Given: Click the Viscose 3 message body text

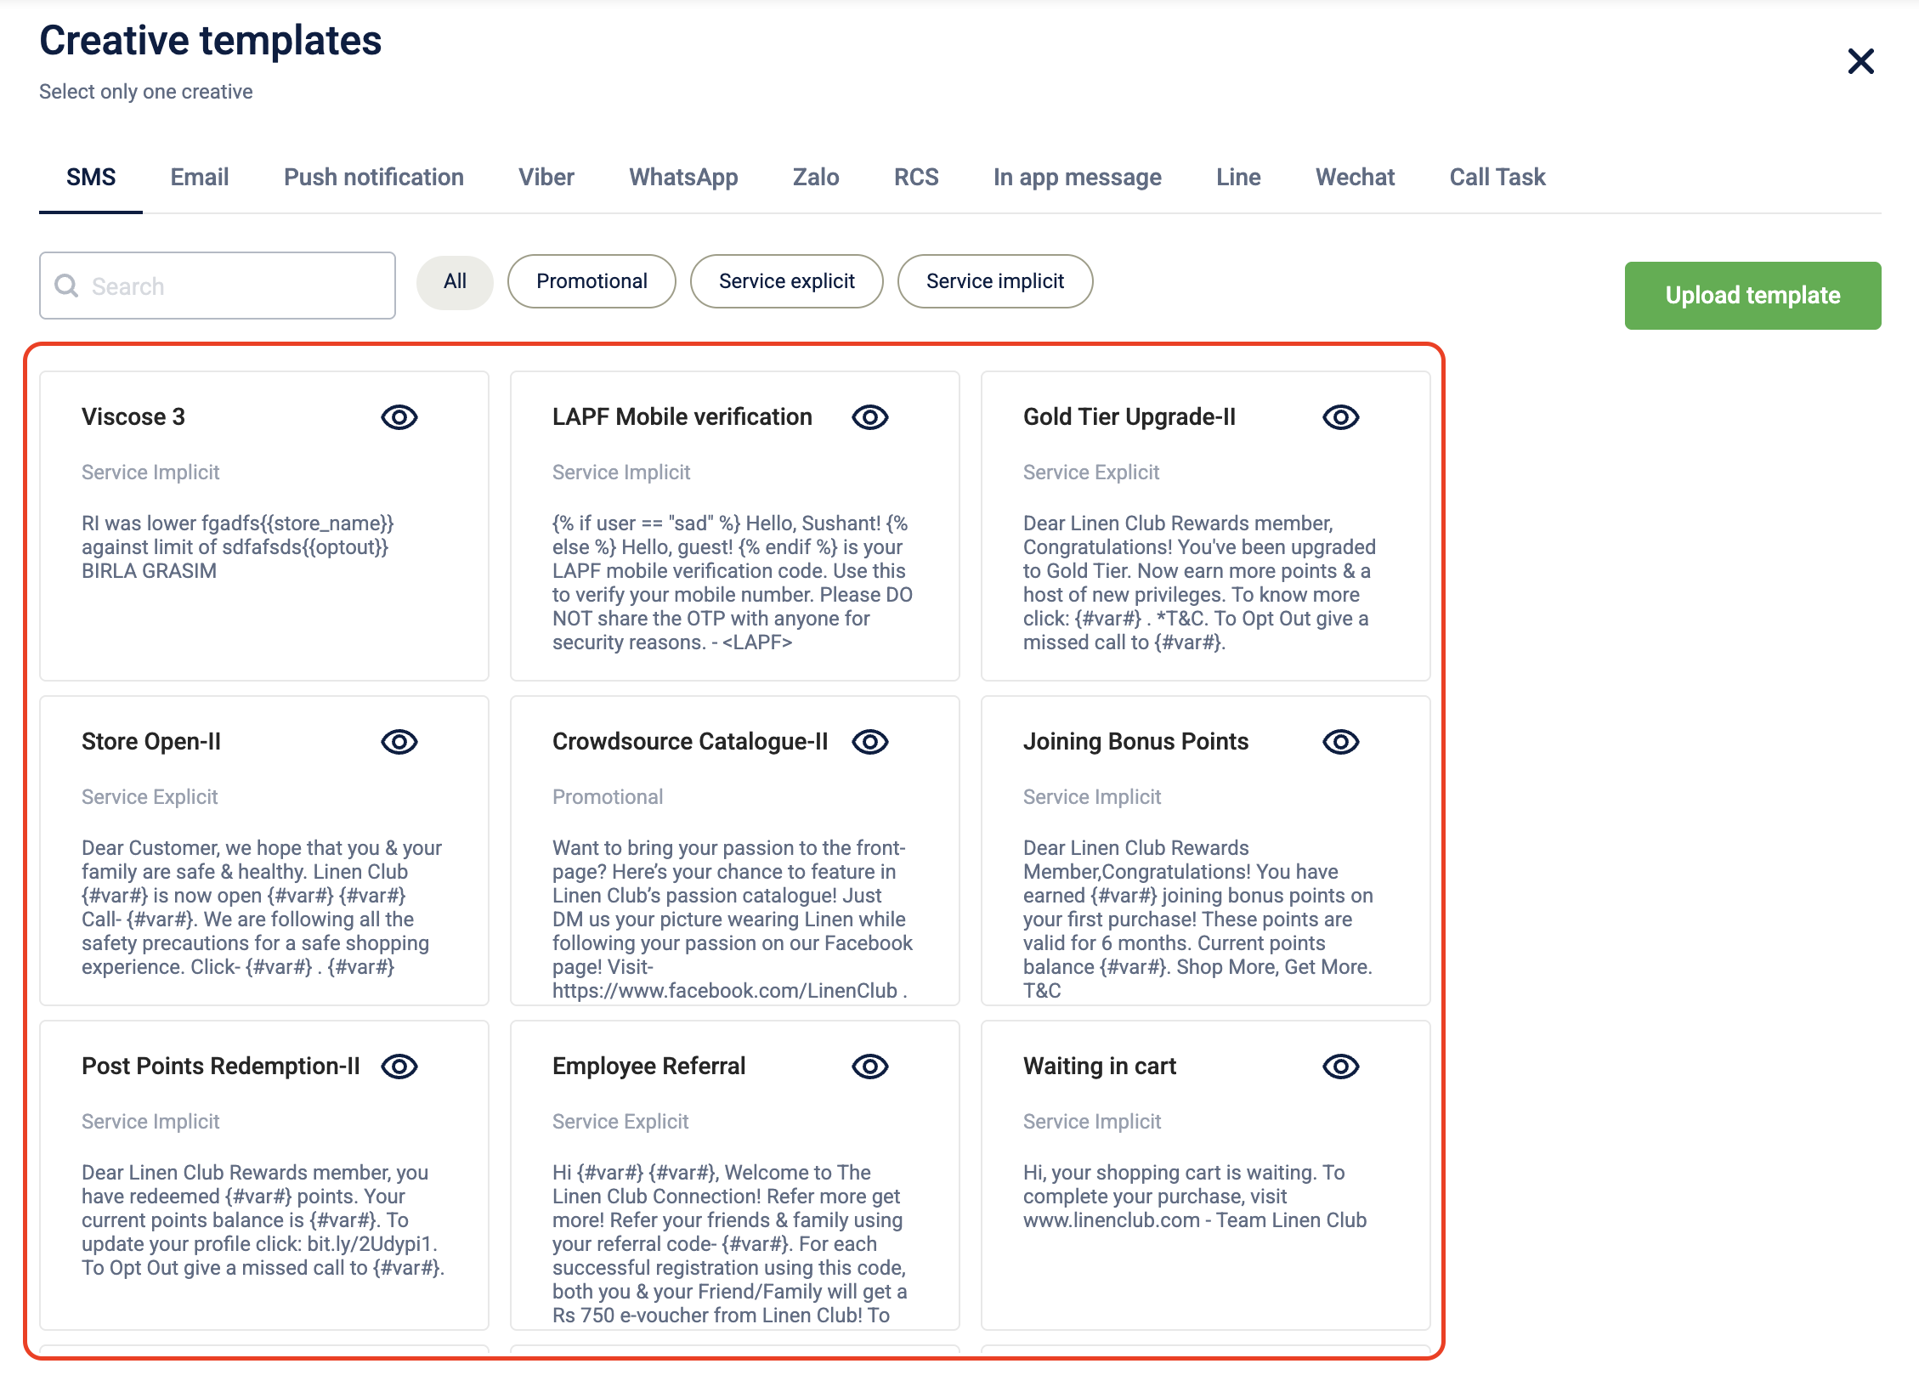Looking at the screenshot, I should pyautogui.click(x=238, y=547).
